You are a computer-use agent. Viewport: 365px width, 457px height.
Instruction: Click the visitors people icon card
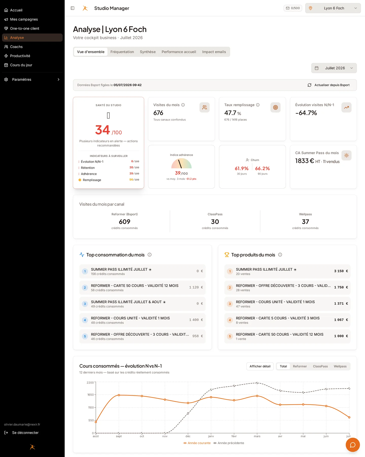[205, 107]
